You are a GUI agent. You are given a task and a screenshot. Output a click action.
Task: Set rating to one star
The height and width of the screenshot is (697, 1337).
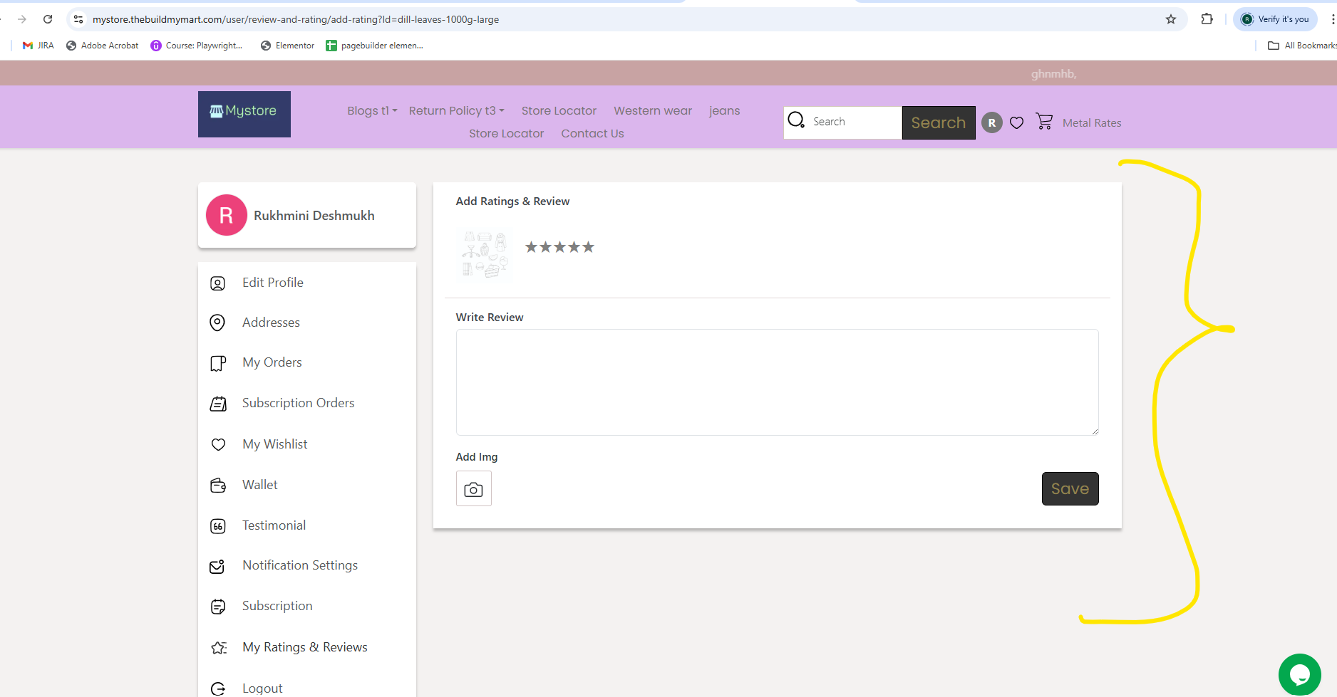(531, 247)
